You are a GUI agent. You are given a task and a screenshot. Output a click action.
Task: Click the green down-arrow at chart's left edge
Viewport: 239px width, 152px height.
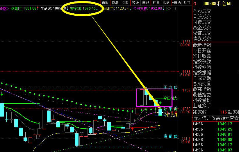point(2,94)
